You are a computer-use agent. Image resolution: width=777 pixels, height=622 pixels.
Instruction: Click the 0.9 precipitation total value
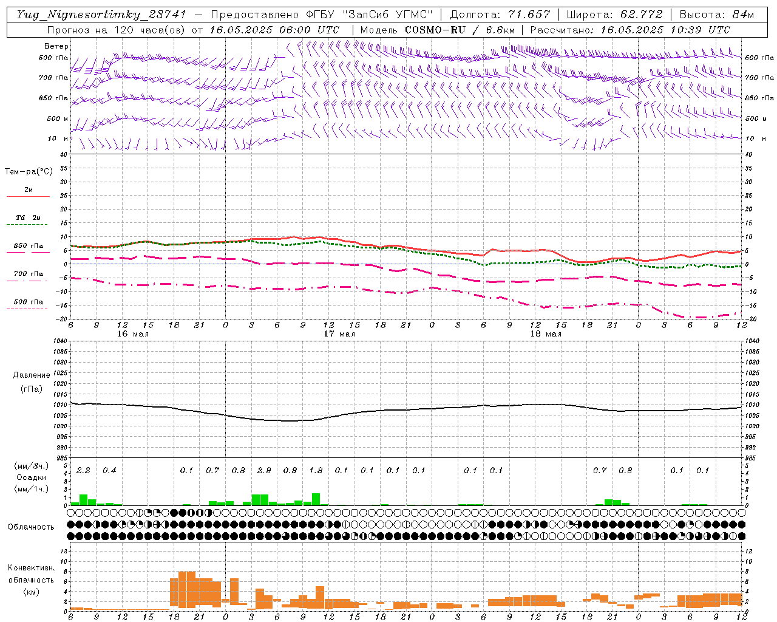pyautogui.click(x=290, y=471)
